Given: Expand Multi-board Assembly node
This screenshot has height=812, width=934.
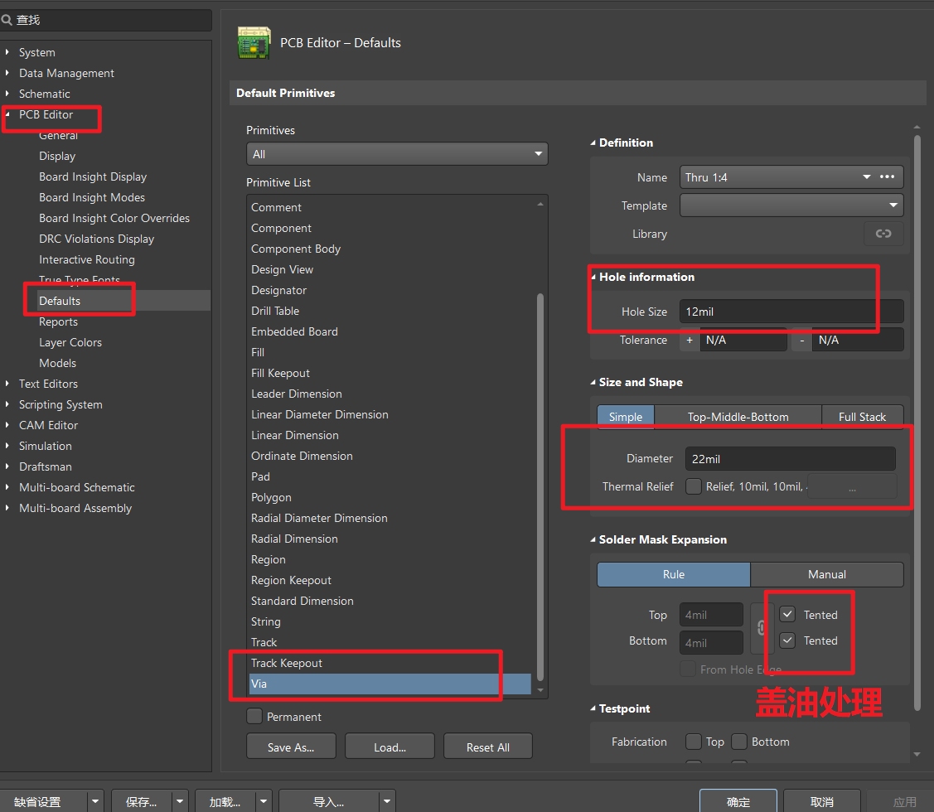Looking at the screenshot, I should (x=7, y=508).
